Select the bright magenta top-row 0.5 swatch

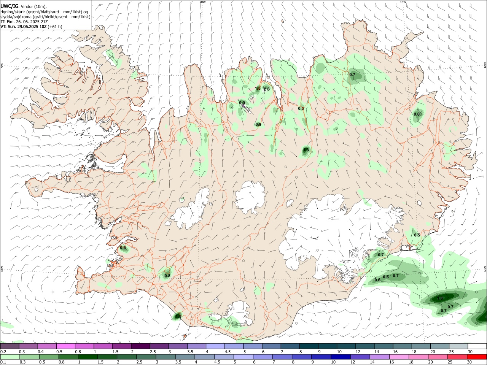[66, 346]
